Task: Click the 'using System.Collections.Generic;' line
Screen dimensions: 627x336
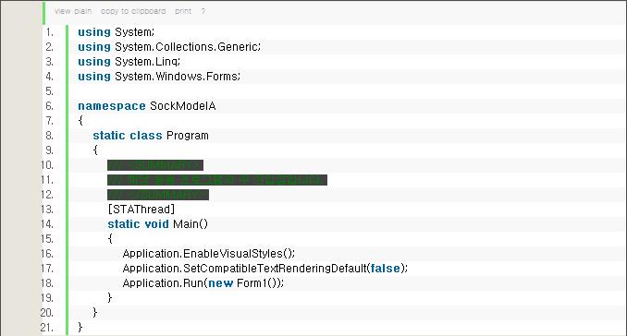Action: pyautogui.click(x=169, y=47)
